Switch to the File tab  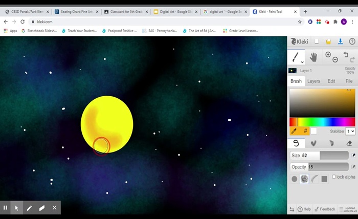(349, 81)
